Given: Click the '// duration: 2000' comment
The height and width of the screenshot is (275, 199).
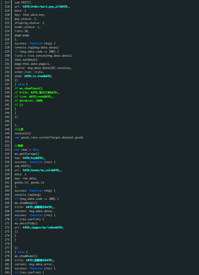Looking at the screenshot, I should point(28,101).
